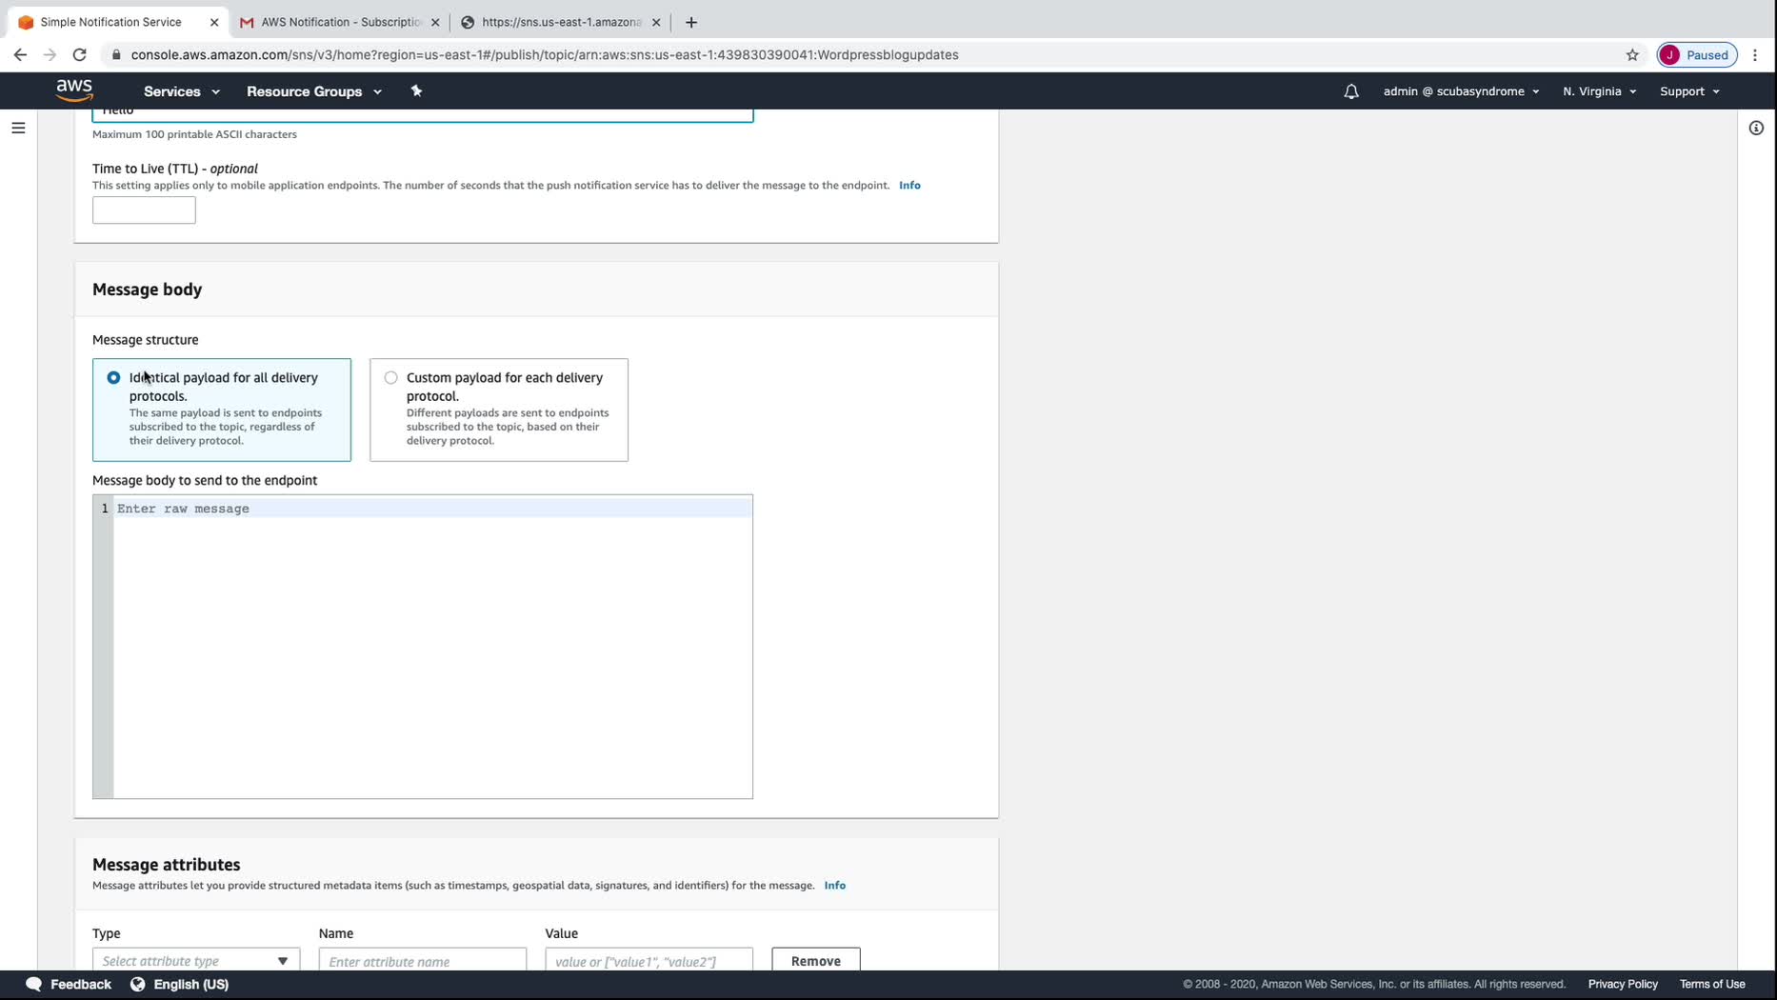Go forward with the browser forward arrow
This screenshot has height=1000, width=1777.
(x=50, y=54)
